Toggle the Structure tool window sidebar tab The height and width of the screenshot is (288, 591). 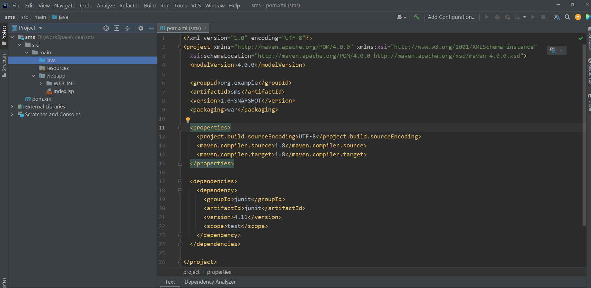coord(4,65)
